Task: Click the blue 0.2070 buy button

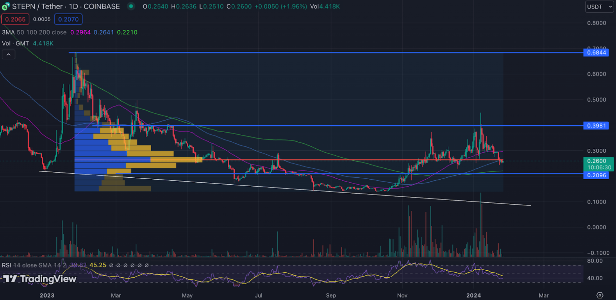Action: tap(68, 19)
